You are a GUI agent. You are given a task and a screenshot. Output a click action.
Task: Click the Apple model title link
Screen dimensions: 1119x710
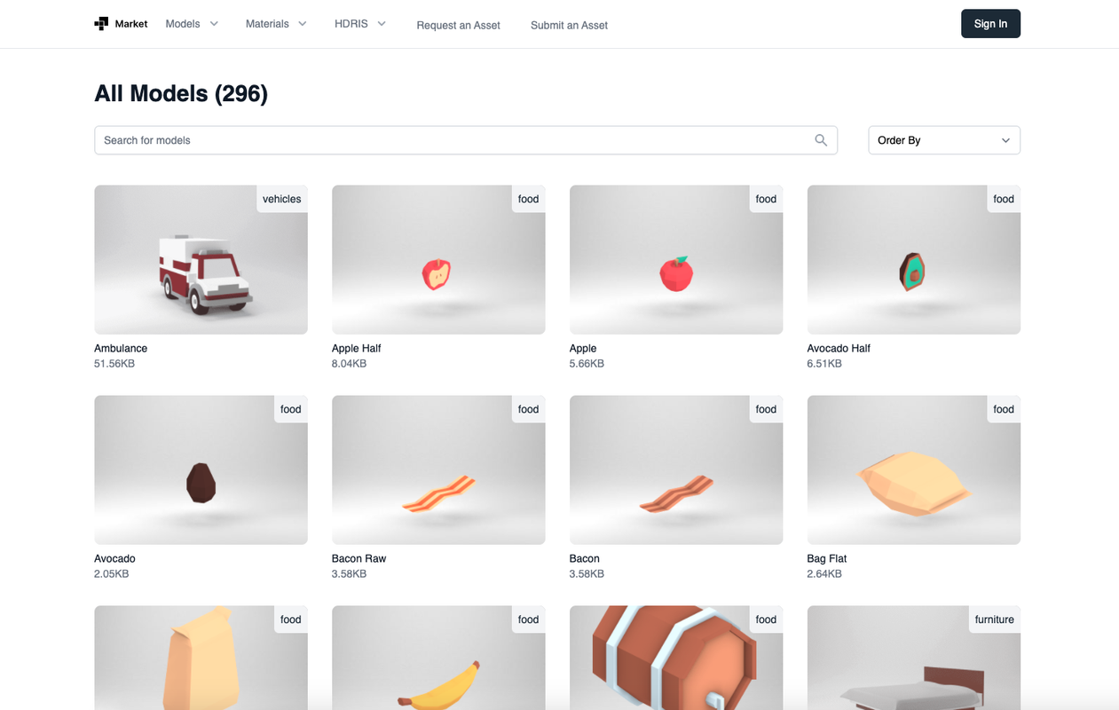[x=583, y=348]
